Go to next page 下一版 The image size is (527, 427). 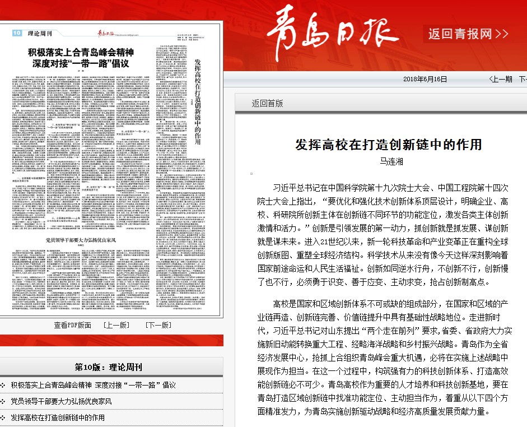click(158, 325)
